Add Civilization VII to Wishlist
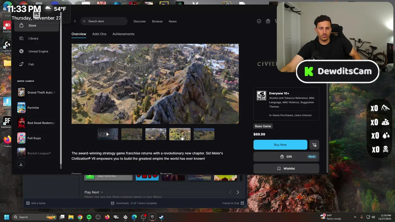This screenshot has height=222, width=395. click(x=286, y=169)
